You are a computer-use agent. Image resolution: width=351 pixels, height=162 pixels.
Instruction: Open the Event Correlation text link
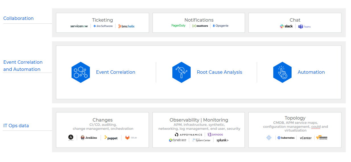click(x=115, y=72)
